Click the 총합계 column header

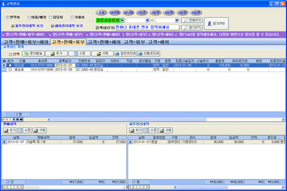point(220,61)
